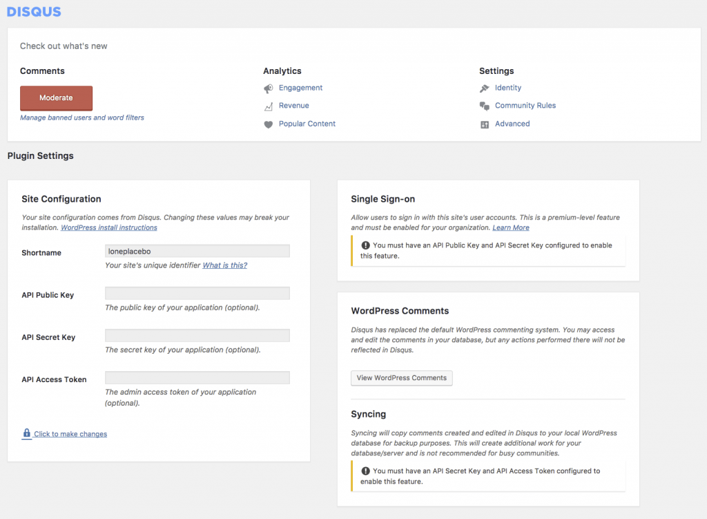Click the Advanced settings icon

tap(485, 124)
